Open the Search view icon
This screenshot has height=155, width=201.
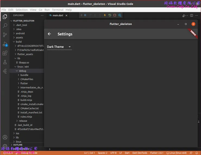[5, 25]
